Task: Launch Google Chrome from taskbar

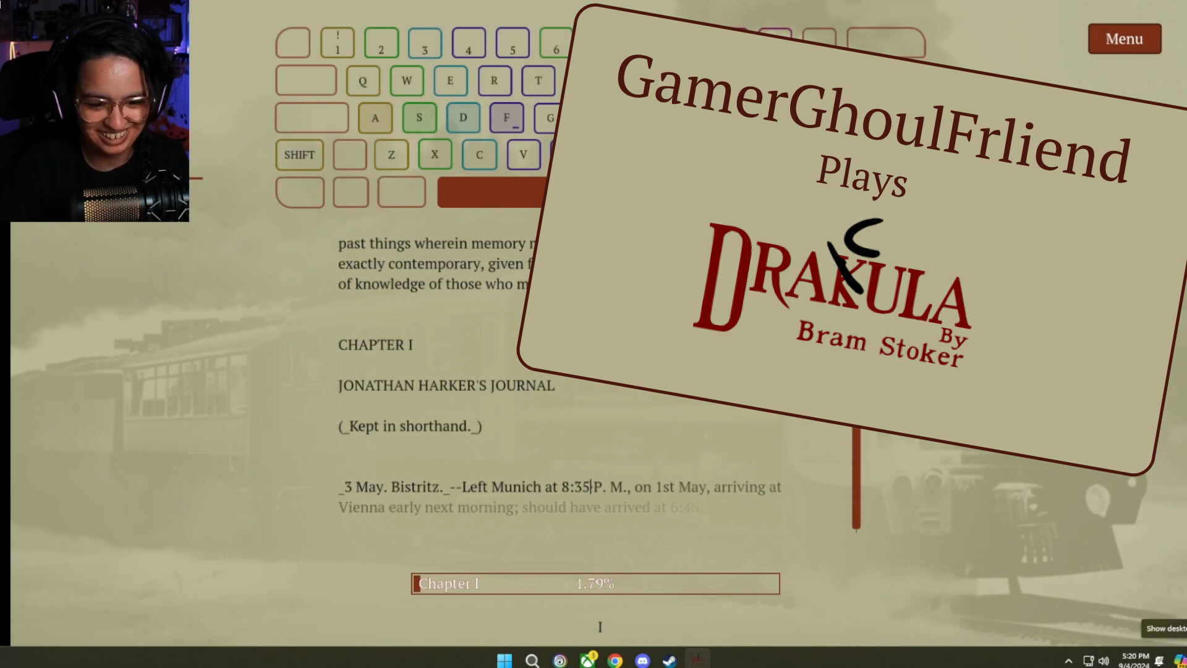Action: [x=615, y=661]
